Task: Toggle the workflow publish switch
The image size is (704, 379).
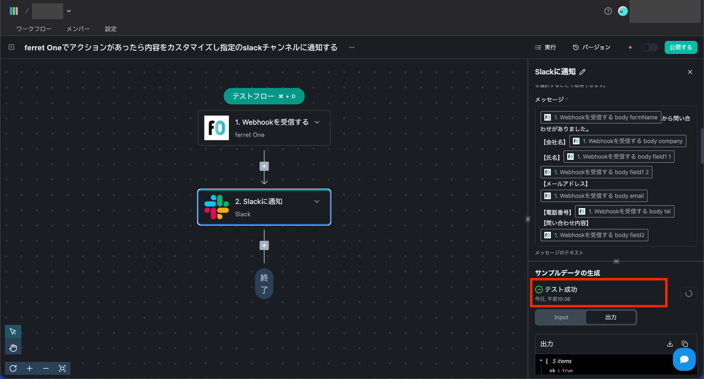Action: point(650,47)
